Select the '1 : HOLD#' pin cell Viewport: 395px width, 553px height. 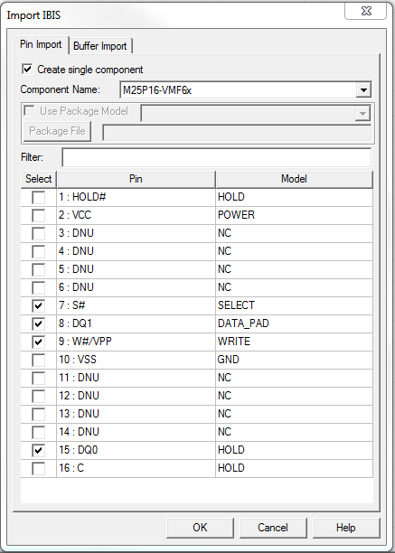[x=136, y=197]
